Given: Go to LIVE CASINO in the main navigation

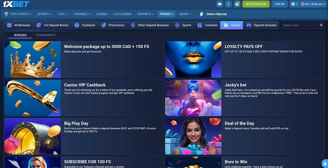Looking at the screenshot, I should (122, 14).
